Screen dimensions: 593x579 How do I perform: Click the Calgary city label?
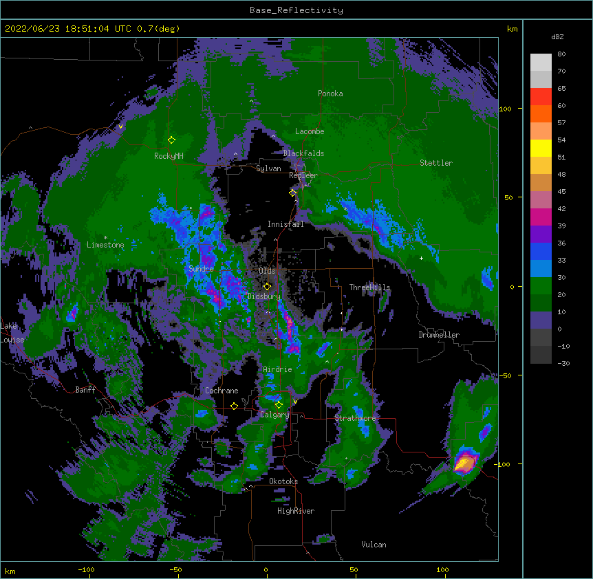coord(274,415)
